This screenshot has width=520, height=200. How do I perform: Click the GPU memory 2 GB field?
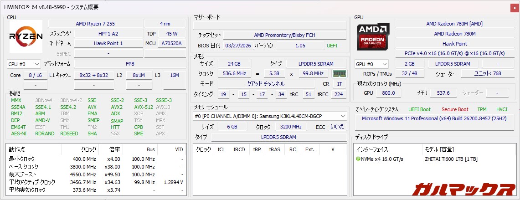410,64
